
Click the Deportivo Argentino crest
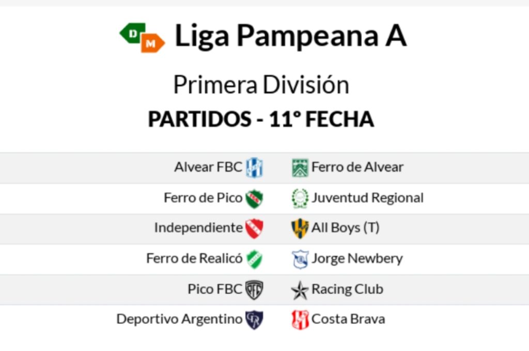(x=254, y=320)
